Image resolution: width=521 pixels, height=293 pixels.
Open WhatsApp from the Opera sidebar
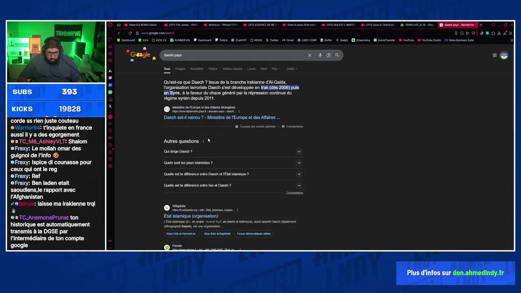pyautogui.click(x=110, y=92)
